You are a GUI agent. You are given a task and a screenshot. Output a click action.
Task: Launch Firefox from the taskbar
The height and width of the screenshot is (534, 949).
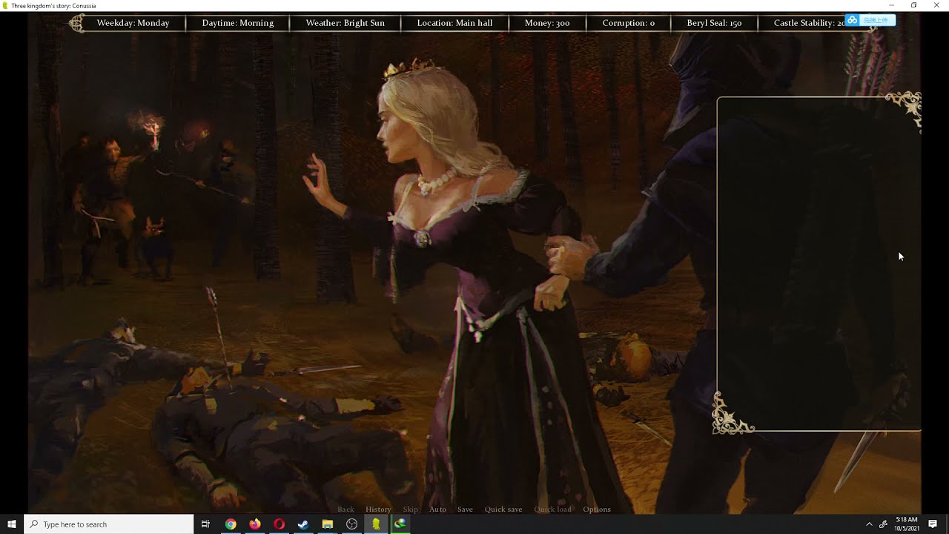[x=255, y=524]
